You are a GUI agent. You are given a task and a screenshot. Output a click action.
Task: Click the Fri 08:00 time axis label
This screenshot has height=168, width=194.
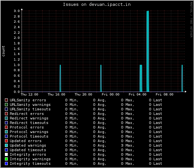click(164, 95)
